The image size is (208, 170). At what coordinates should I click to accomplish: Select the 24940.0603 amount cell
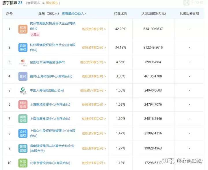point(153,90)
